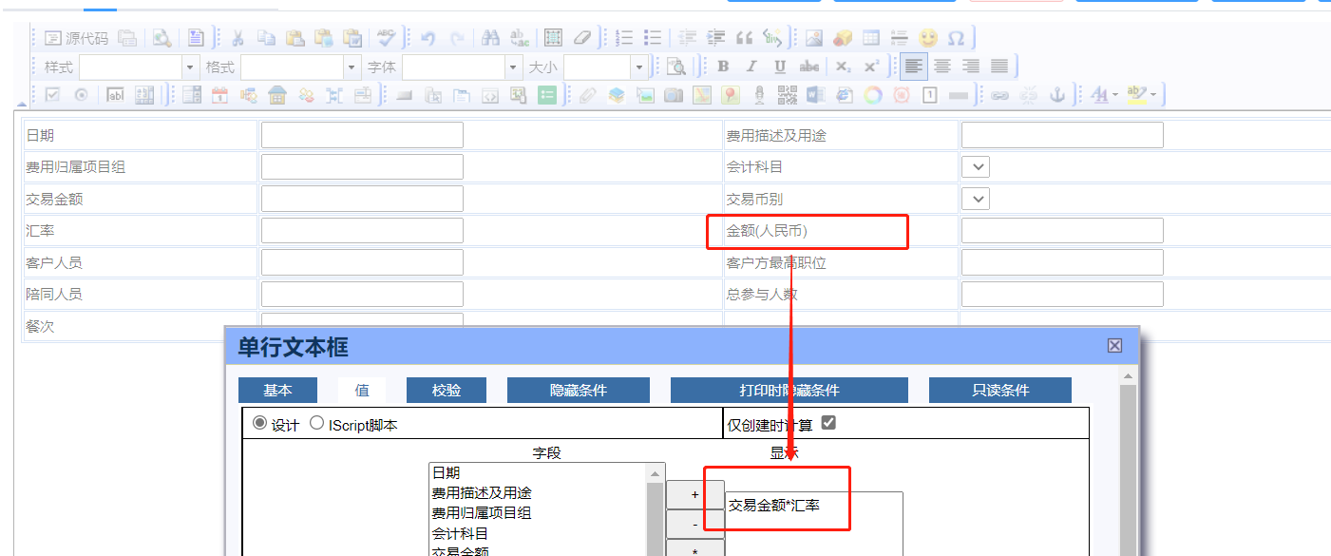1331x556 pixels.
Task: Toggle the 仅创建时计算 checkbox
Action: (x=828, y=423)
